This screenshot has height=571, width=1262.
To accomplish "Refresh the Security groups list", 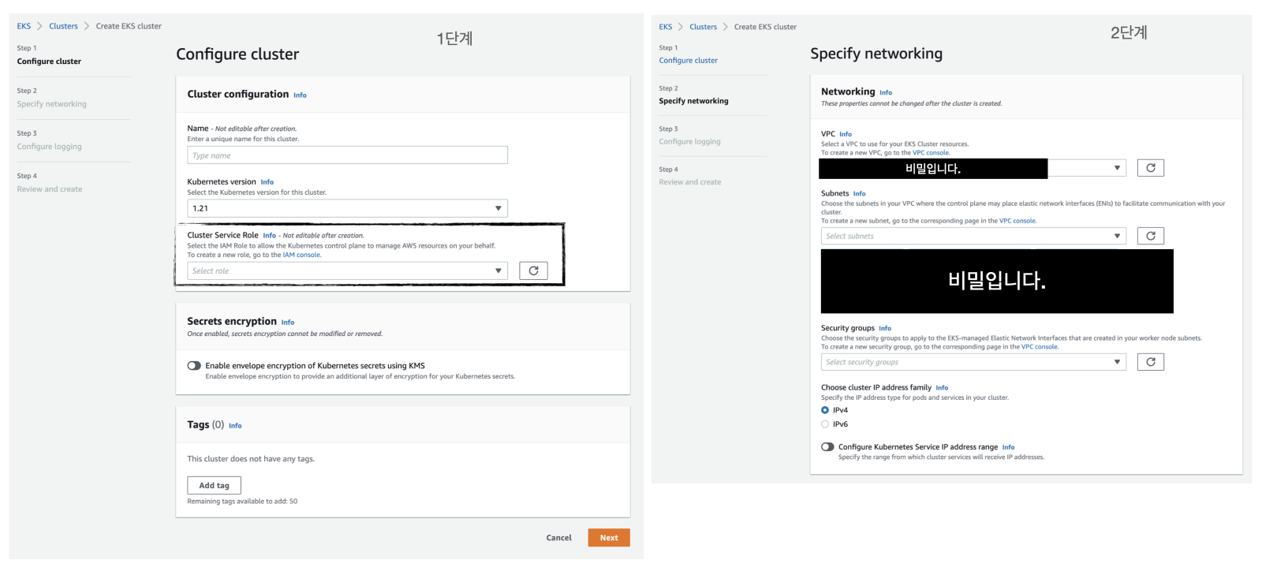I will pyautogui.click(x=1151, y=362).
